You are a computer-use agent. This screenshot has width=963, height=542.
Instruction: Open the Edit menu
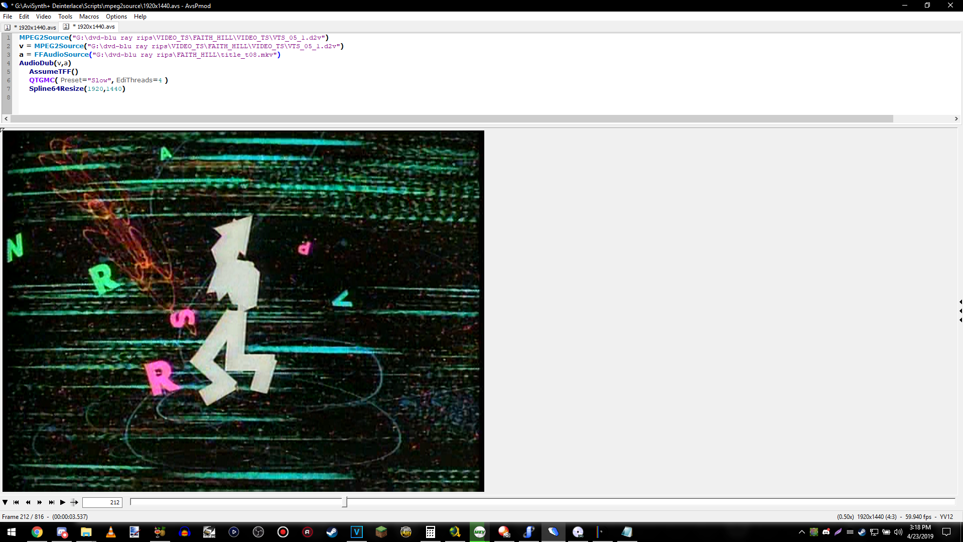pyautogui.click(x=24, y=17)
